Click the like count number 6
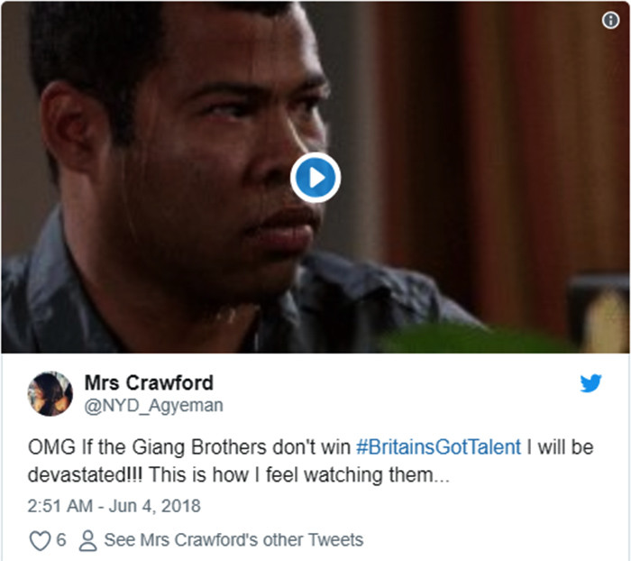 (x=61, y=539)
